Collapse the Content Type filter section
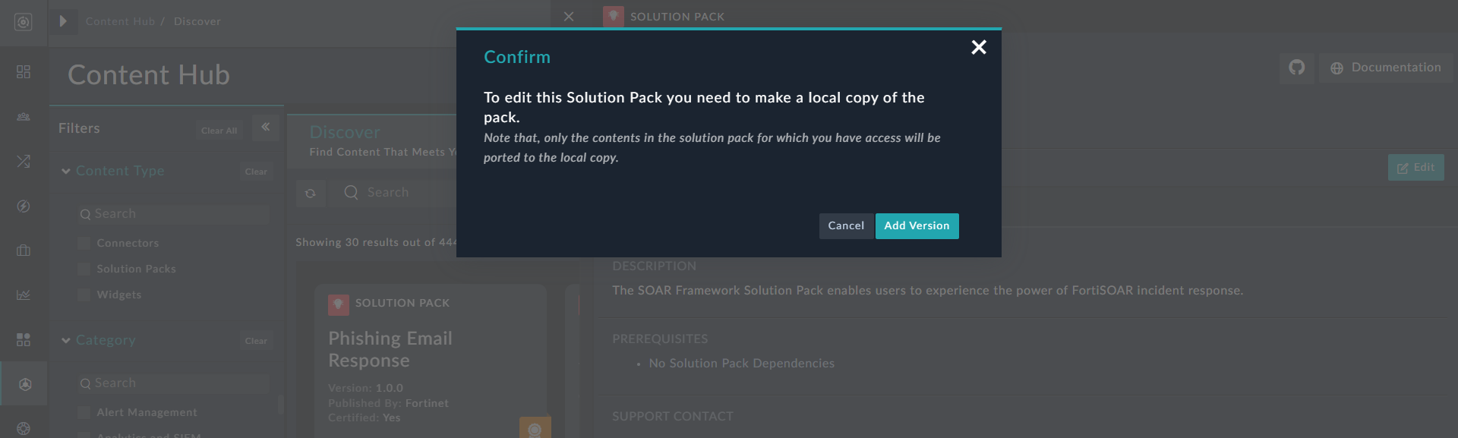The height and width of the screenshot is (438, 1458). (66, 172)
